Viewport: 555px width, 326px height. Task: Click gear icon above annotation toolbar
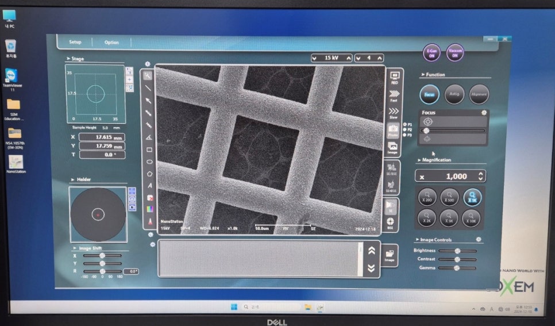148,64
